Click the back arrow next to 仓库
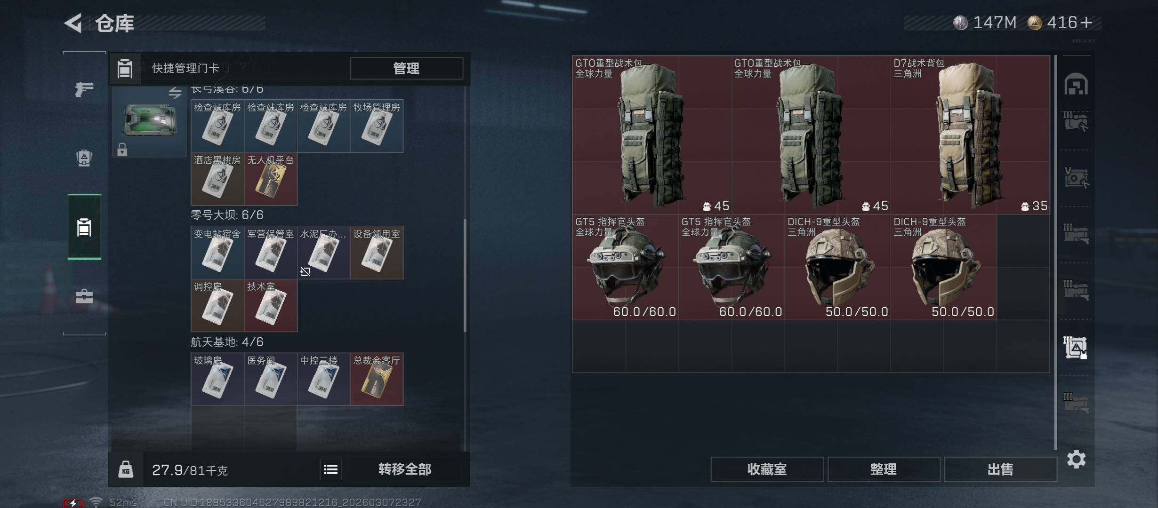 (73, 23)
